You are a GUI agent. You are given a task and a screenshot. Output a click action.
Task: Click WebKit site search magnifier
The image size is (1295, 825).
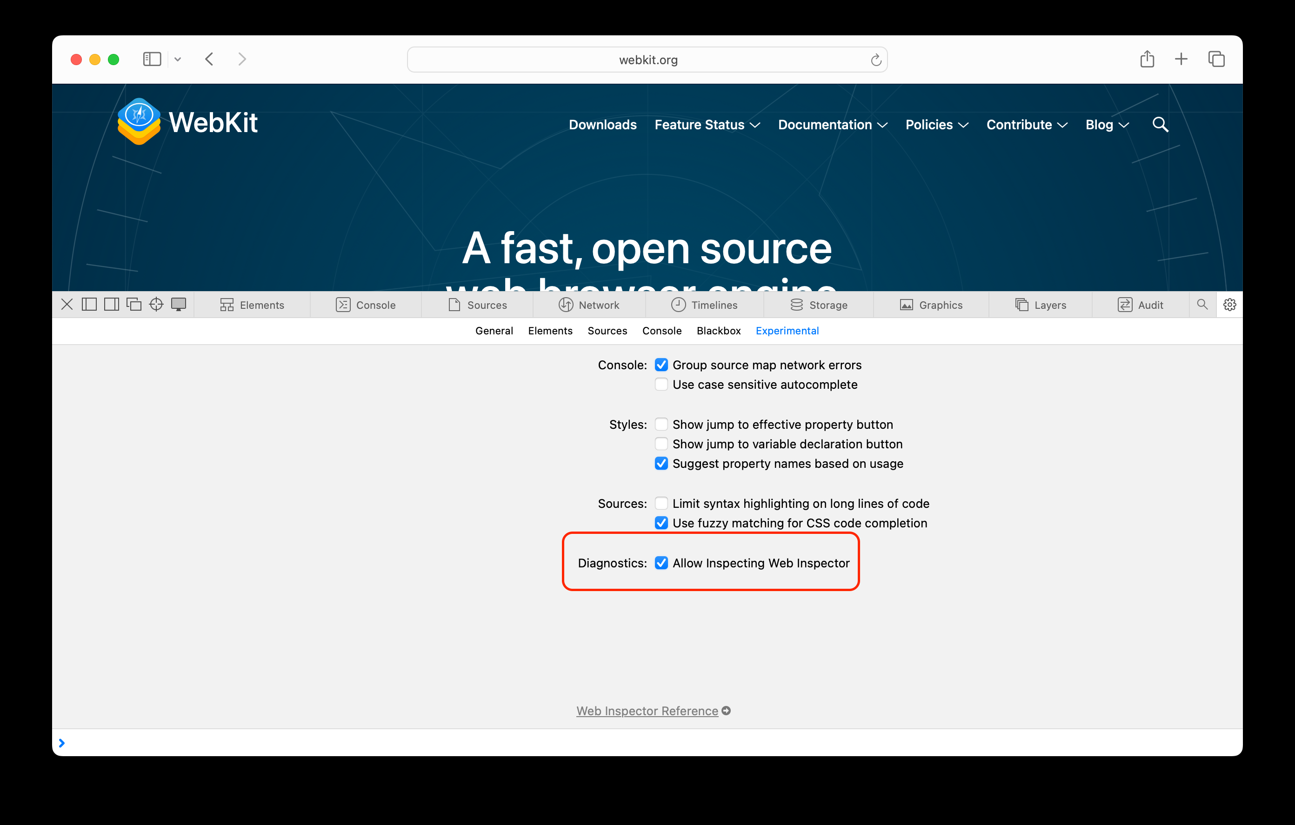coord(1160,125)
